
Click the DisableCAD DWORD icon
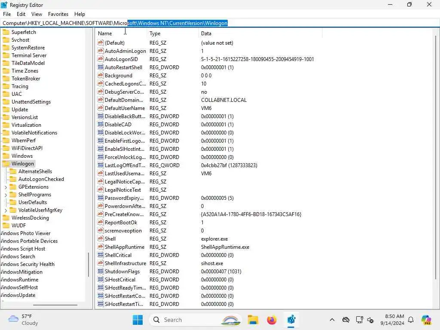pyautogui.click(x=101, y=124)
